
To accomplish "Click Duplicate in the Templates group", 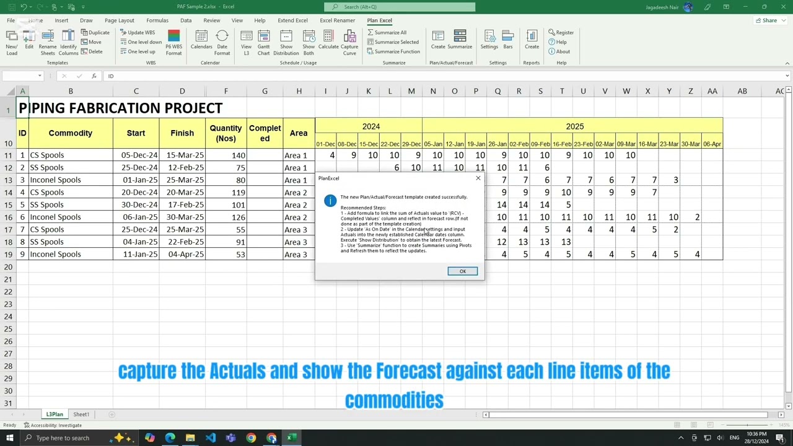I will tap(95, 32).
